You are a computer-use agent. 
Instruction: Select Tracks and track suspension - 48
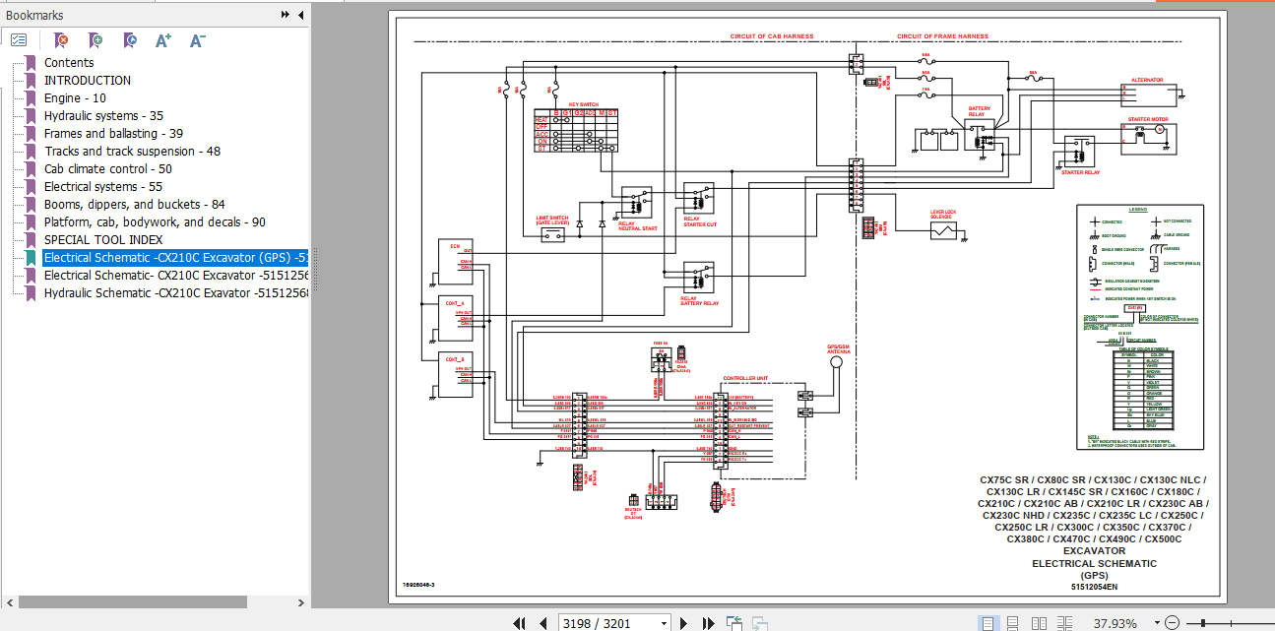(133, 152)
